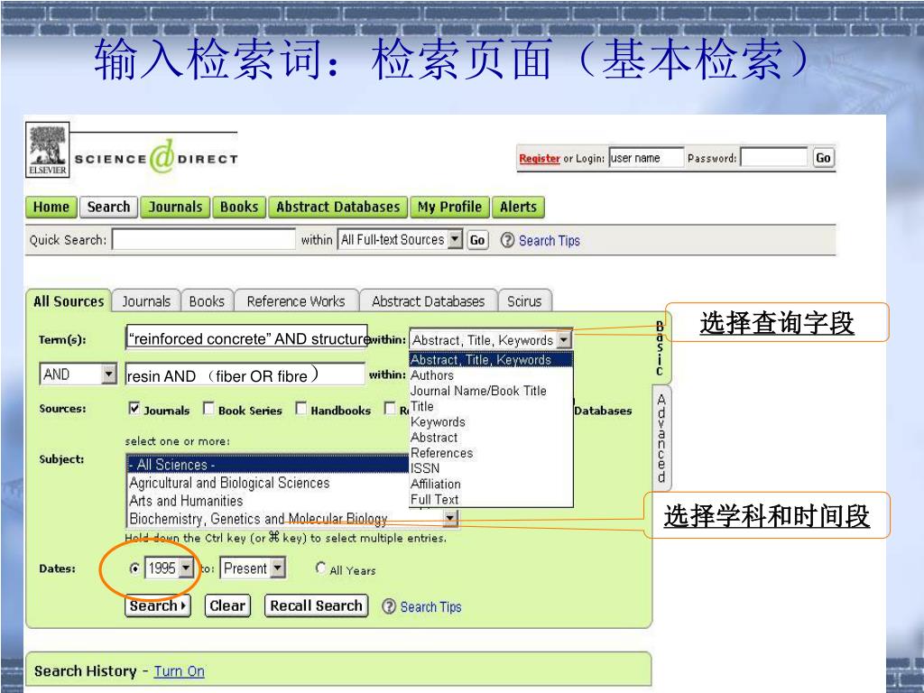Viewport: 924px width, 693px height.
Task: Check the Handbooks checkbox
Action: pyautogui.click(x=301, y=408)
